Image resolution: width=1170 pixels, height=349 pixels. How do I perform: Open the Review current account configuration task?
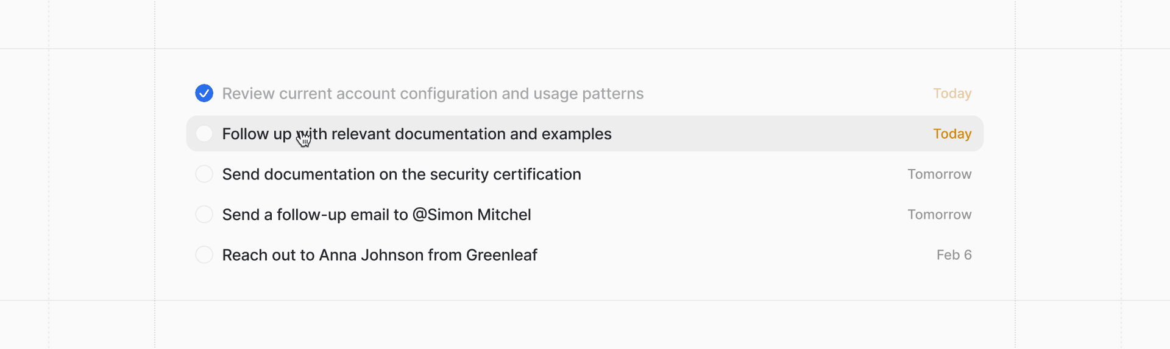[433, 94]
